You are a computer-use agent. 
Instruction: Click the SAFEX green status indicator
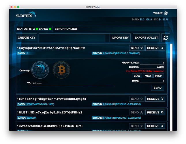click(50, 29)
